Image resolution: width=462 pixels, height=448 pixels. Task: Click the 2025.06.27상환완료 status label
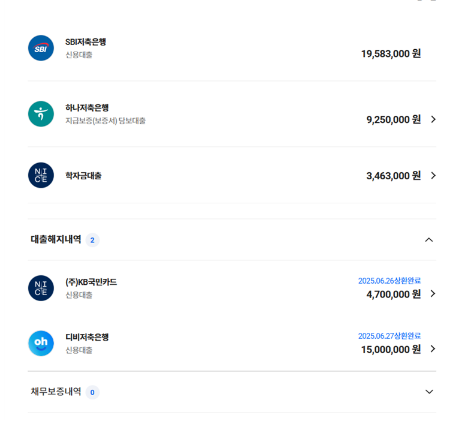pos(389,336)
